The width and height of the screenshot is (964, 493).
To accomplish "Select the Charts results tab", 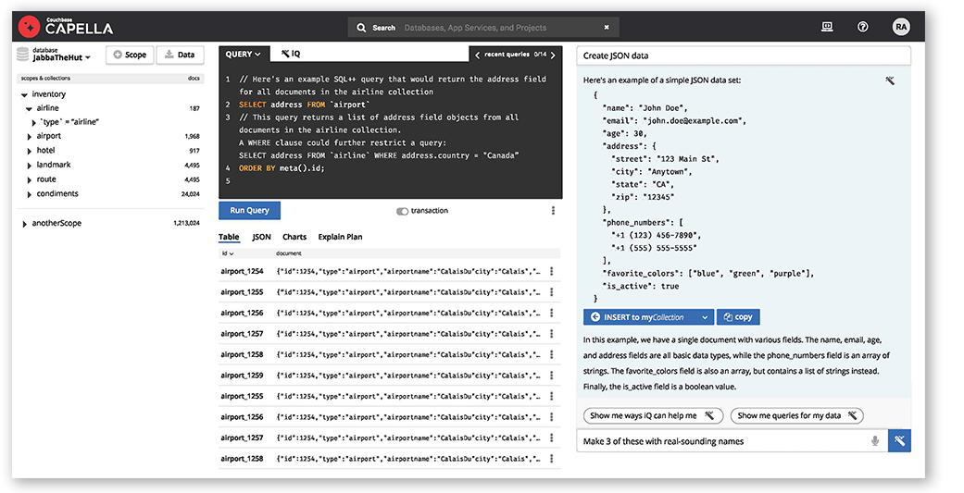I will pyautogui.click(x=294, y=237).
